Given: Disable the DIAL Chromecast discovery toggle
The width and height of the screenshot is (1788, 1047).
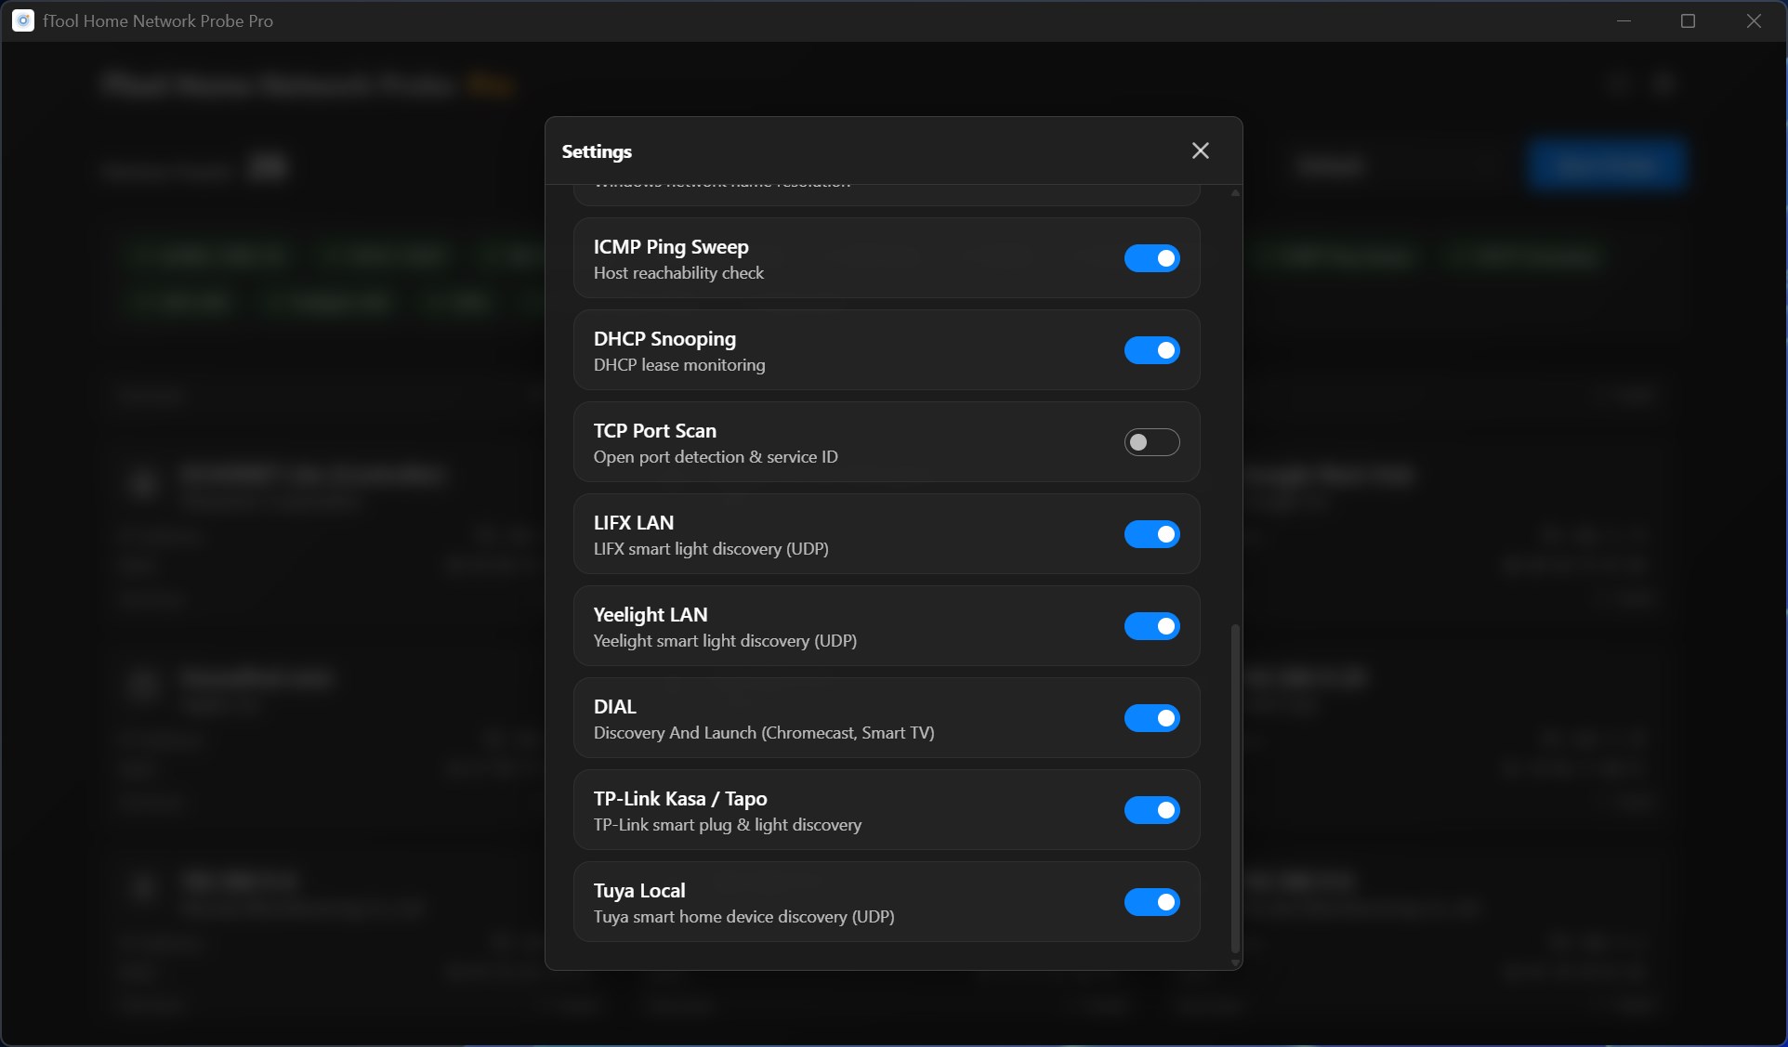Looking at the screenshot, I should pyautogui.click(x=1151, y=718).
